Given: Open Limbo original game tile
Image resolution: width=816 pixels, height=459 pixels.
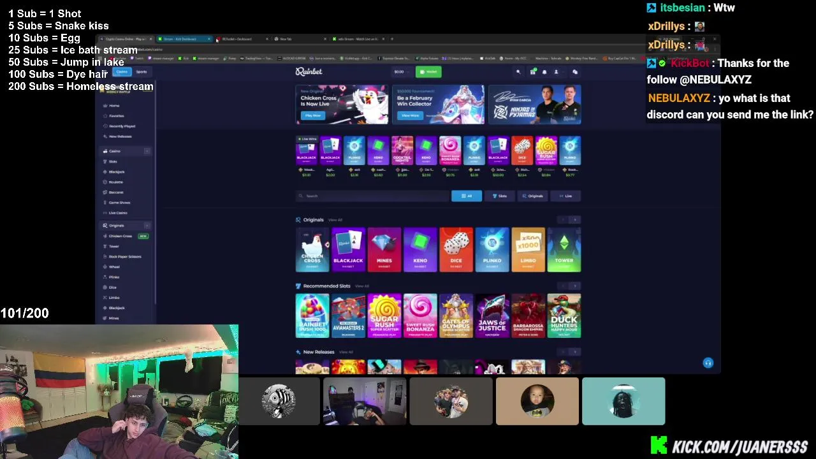Looking at the screenshot, I should pyautogui.click(x=528, y=249).
